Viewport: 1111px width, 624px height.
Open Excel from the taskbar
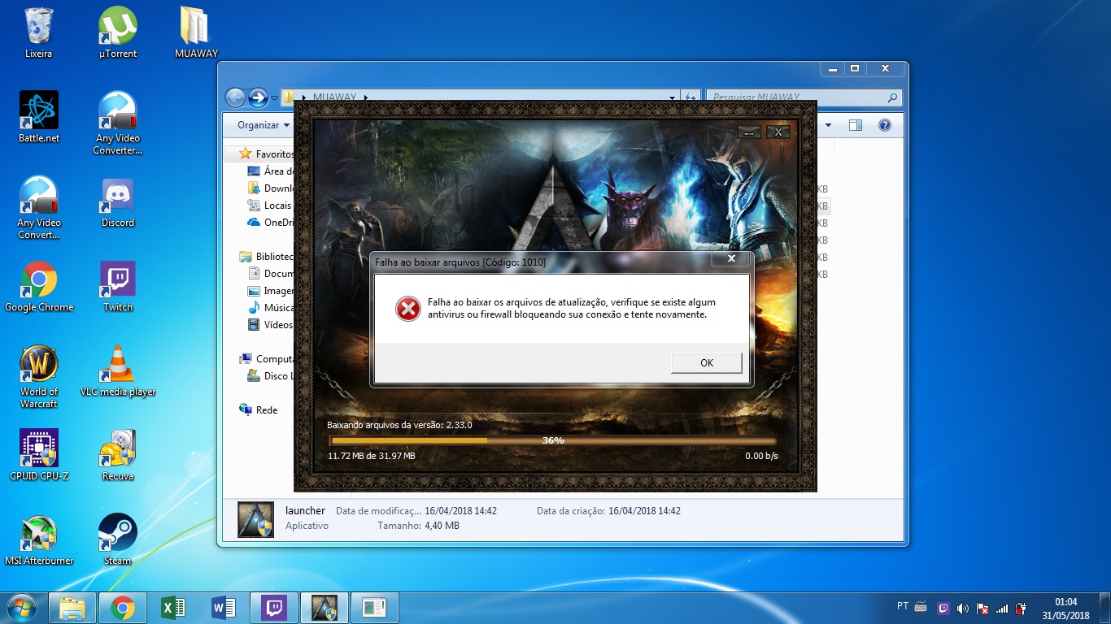click(x=173, y=608)
